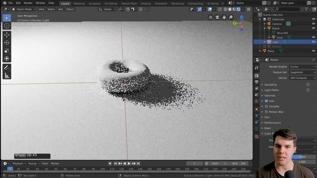Play animation in timeline

tap(129, 164)
